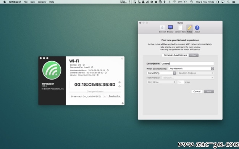Image resolution: width=239 pixels, height=149 pixels.
Task: Open the Edit menu
Action: coord(32,2)
